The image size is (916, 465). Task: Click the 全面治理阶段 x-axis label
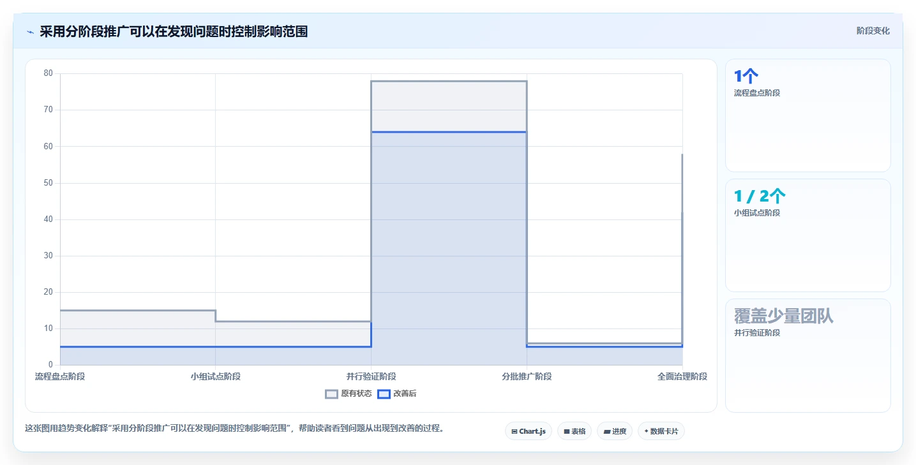(682, 376)
